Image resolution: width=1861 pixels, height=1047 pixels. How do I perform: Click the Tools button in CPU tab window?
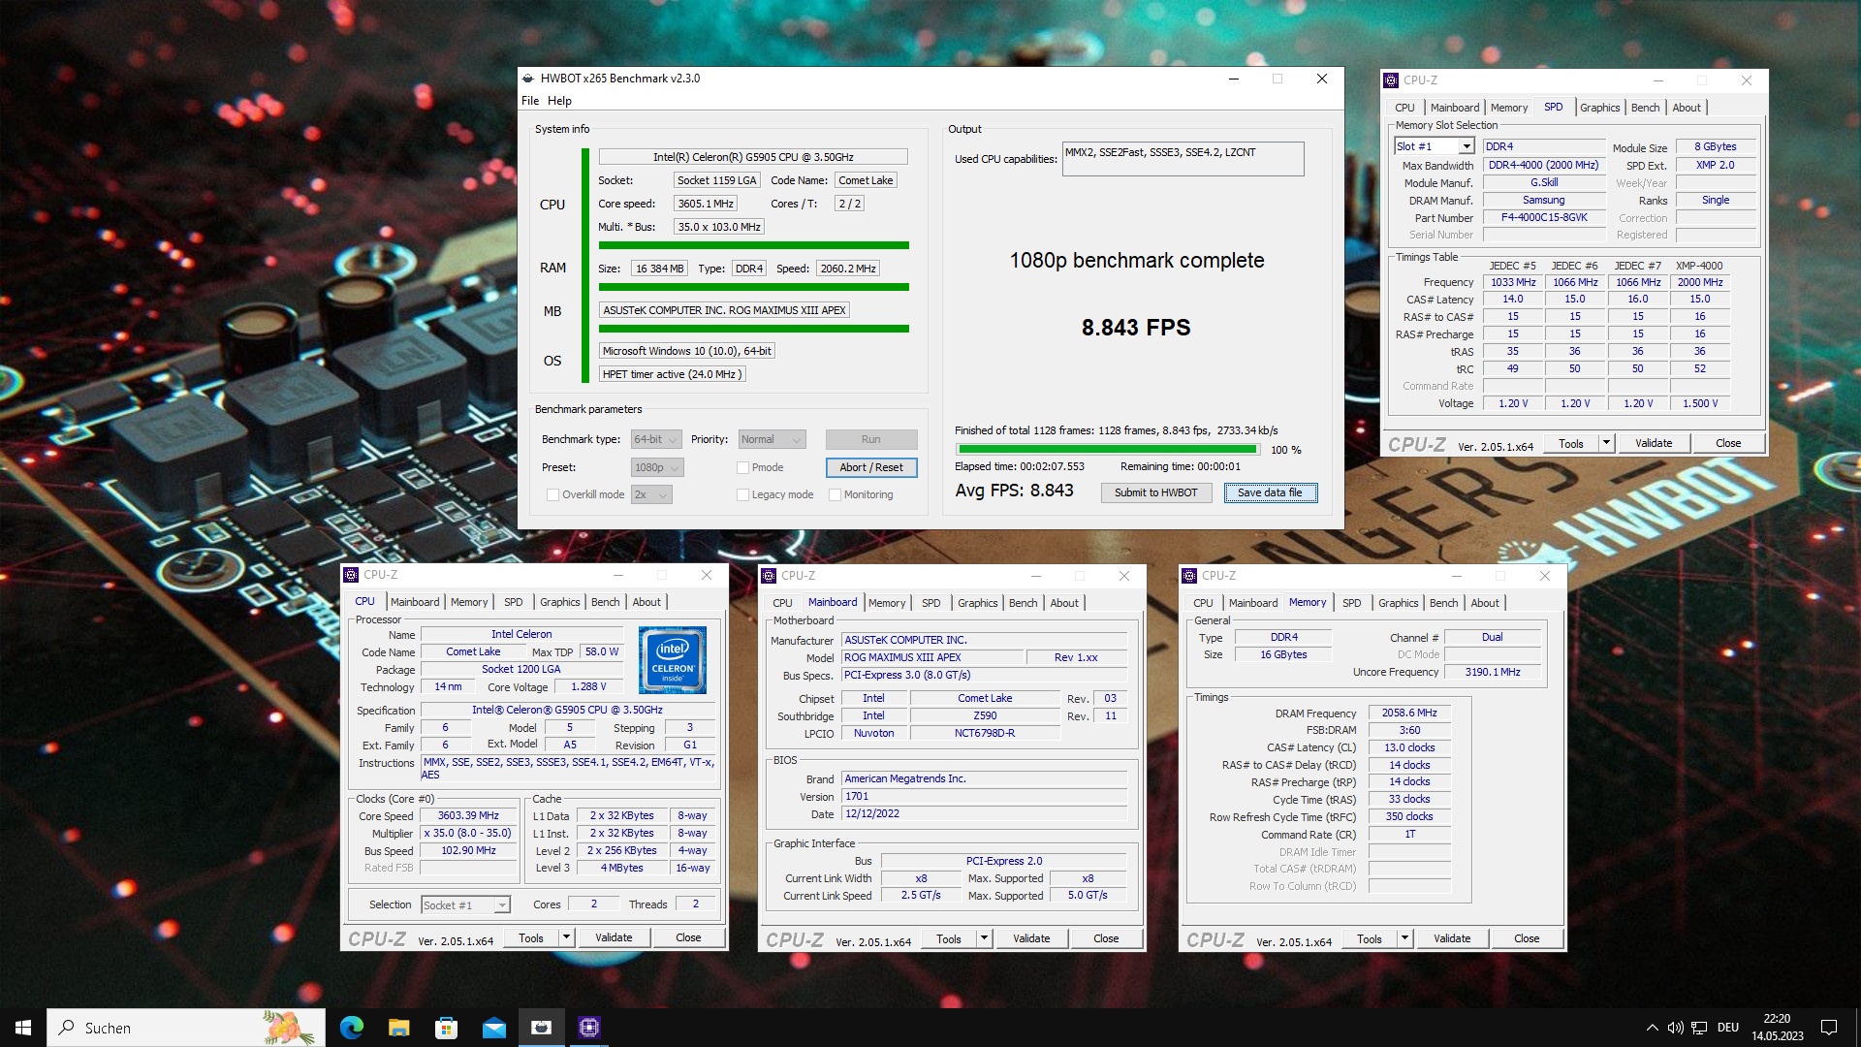click(531, 937)
